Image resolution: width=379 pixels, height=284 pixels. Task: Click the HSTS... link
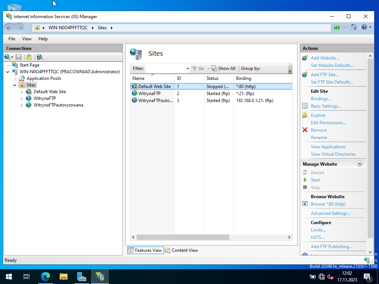coord(317,237)
